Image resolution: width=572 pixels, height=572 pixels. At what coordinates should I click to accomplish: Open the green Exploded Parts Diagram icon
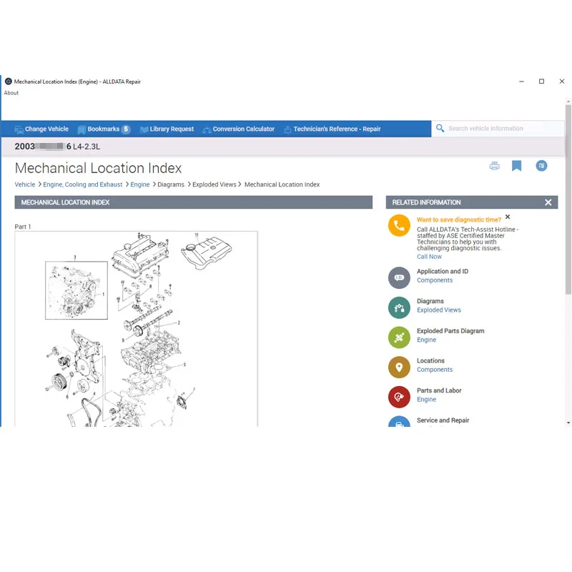point(399,337)
